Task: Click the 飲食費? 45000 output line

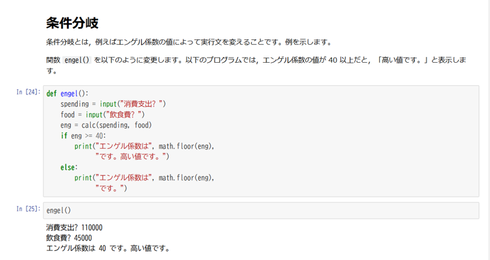Action: tap(69, 237)
